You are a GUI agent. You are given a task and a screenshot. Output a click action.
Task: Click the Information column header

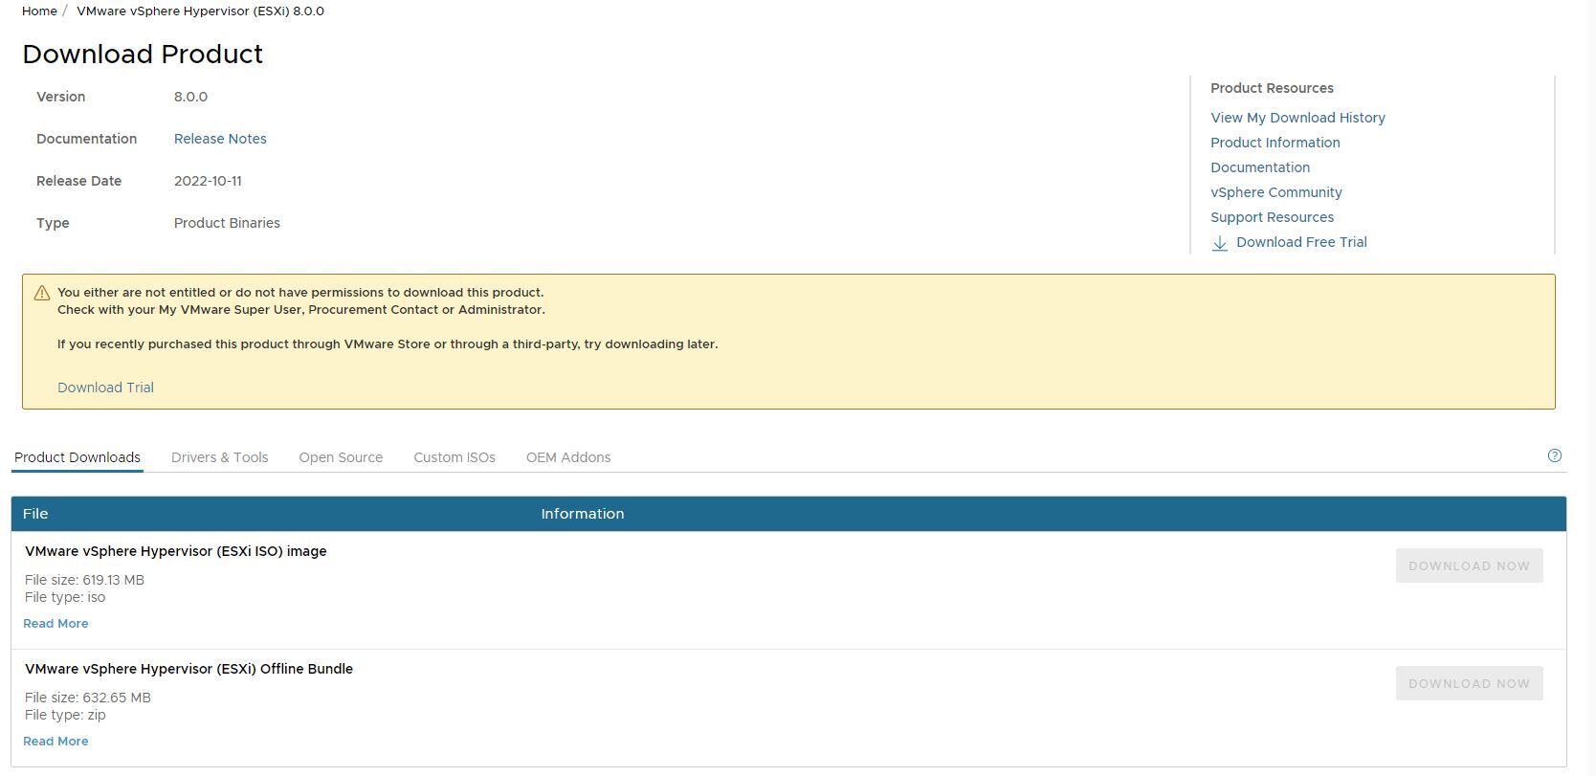tap(582, 514)
